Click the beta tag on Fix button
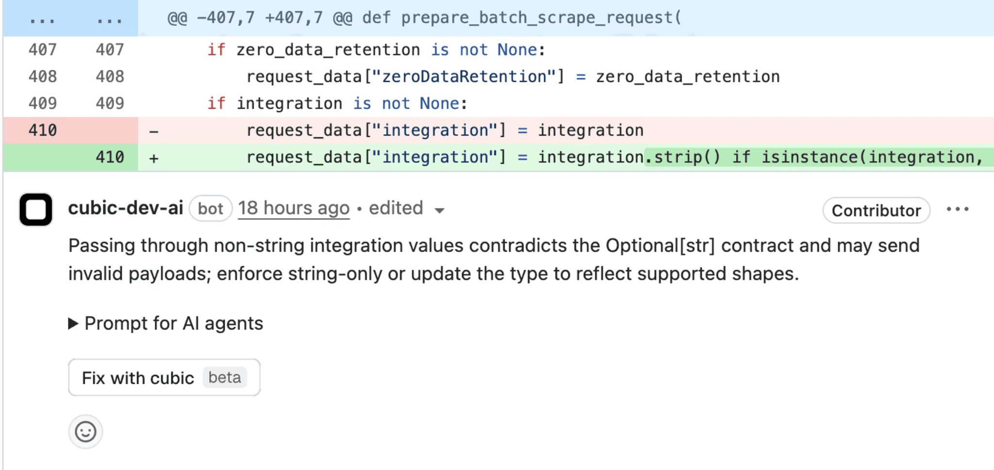The image size is (994, 470). 225,377
